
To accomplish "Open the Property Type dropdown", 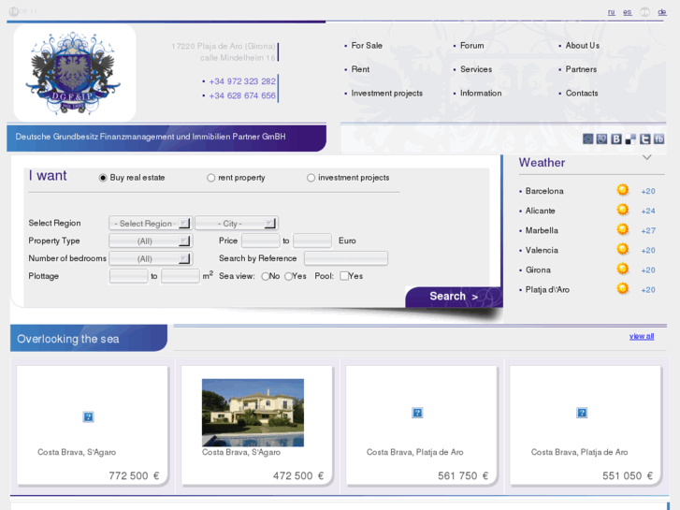I will click(x=150, y=241).
